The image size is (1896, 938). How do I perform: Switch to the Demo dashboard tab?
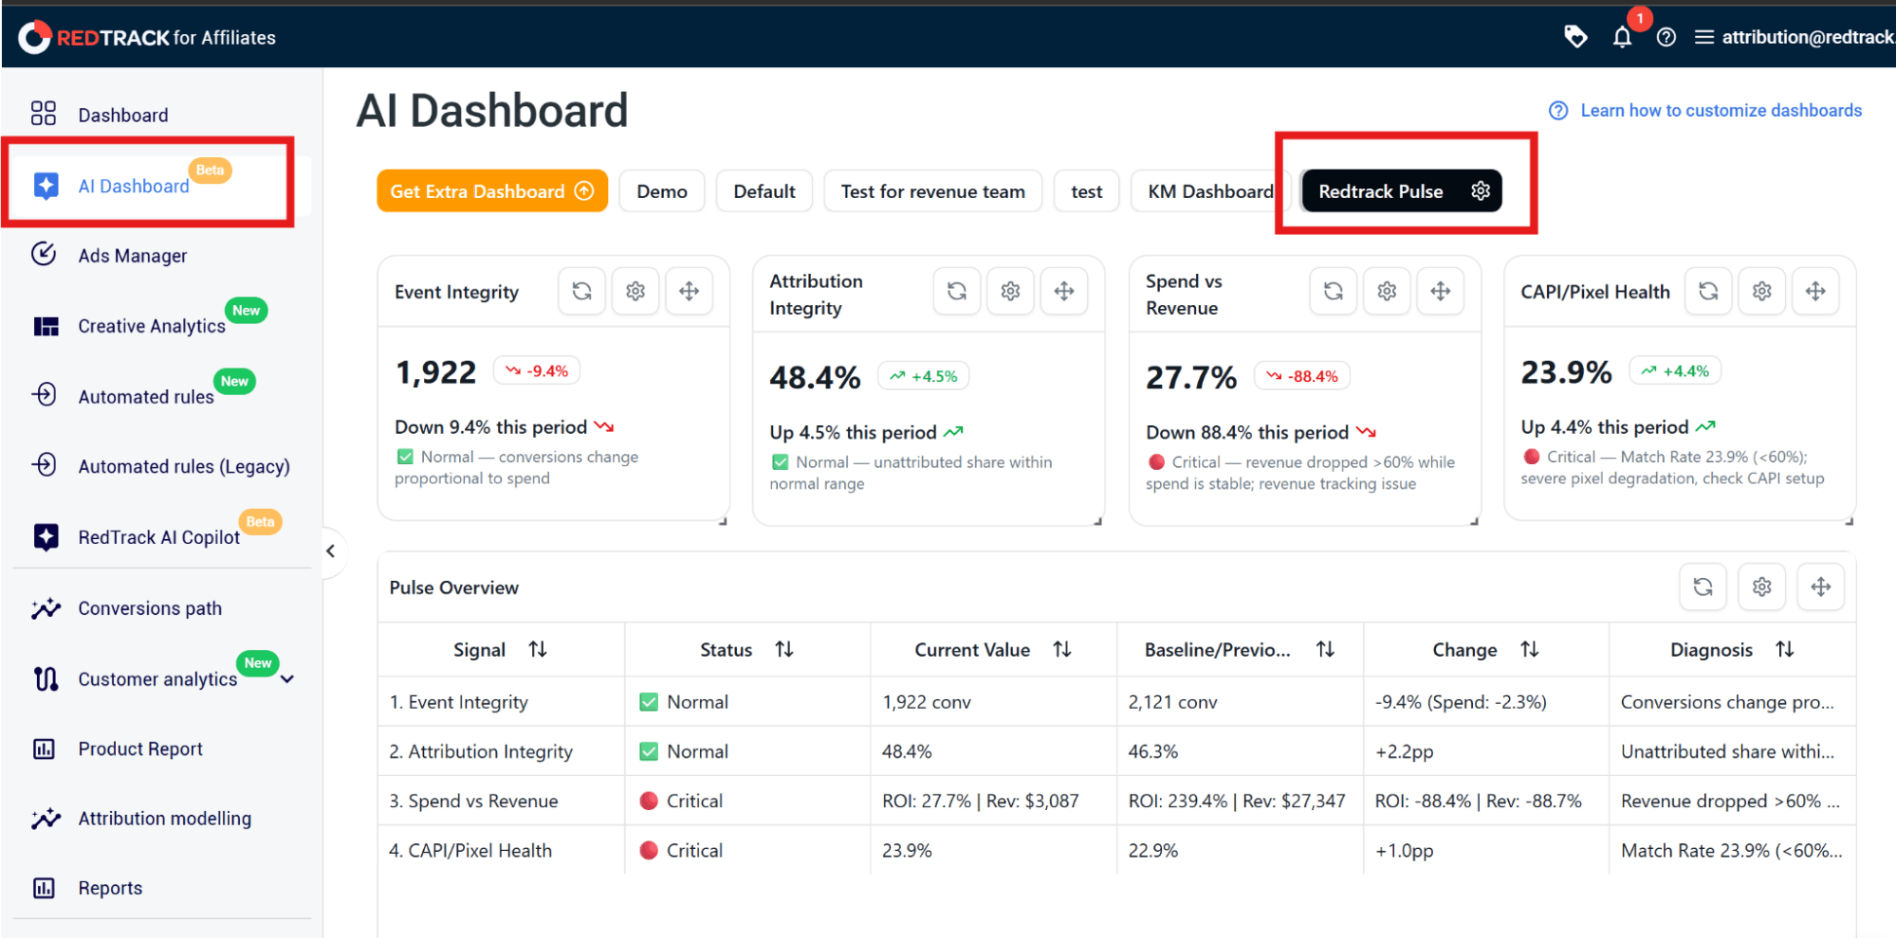[662, 191]
